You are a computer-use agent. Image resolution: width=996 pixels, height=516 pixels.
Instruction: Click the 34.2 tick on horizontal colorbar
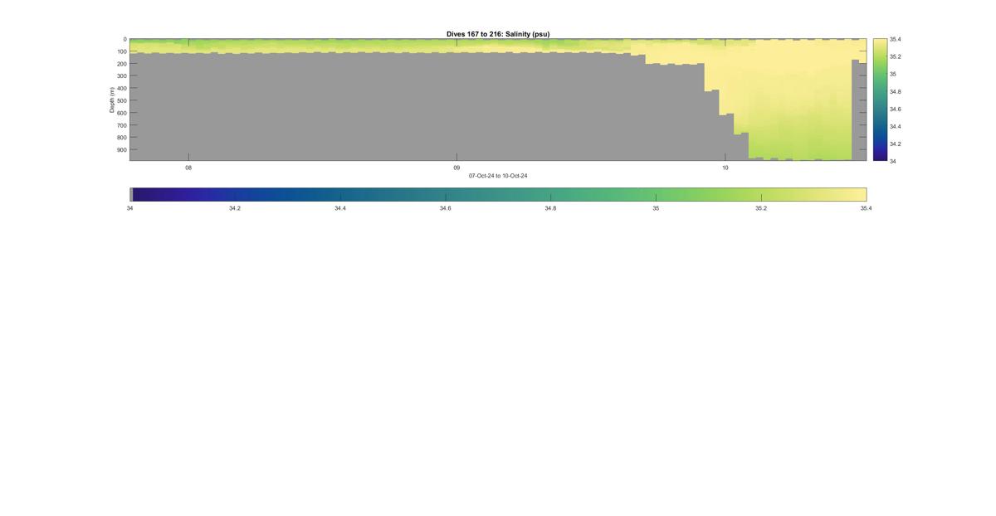[235, 208]
